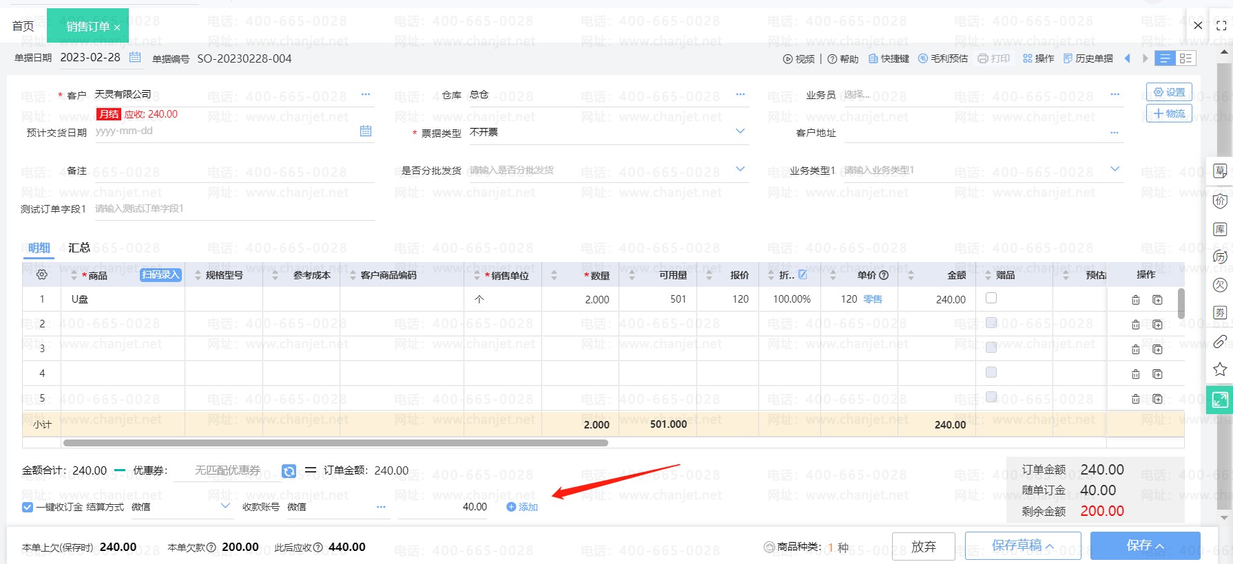Open the calendar for 单据日期
This screenshot has width=1233, height=564.
click(x=135, y=57)
